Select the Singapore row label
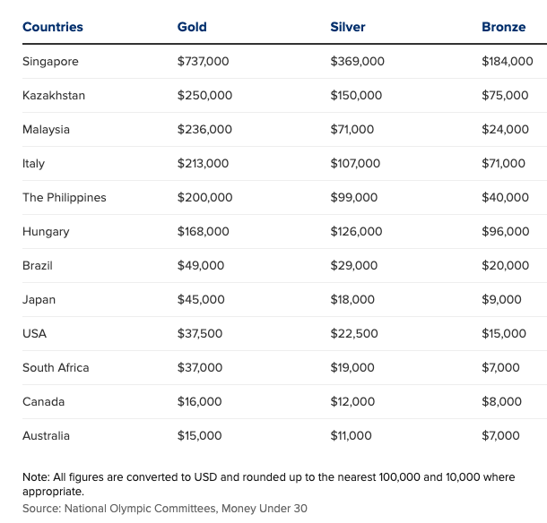 pos(50,62)
